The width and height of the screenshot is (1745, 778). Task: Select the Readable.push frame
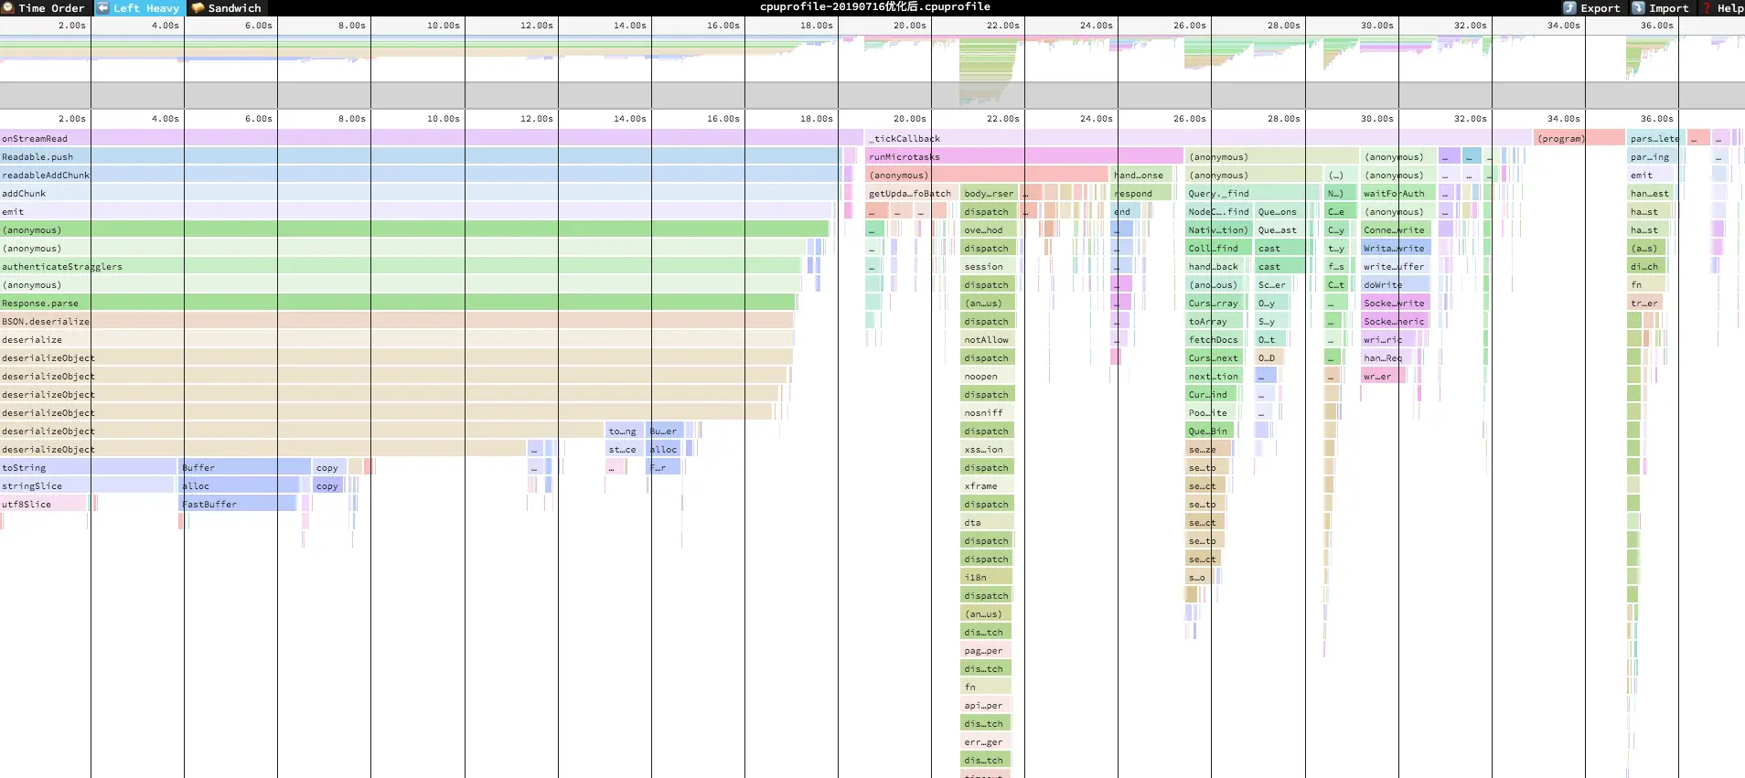click(x=421, y=156)
